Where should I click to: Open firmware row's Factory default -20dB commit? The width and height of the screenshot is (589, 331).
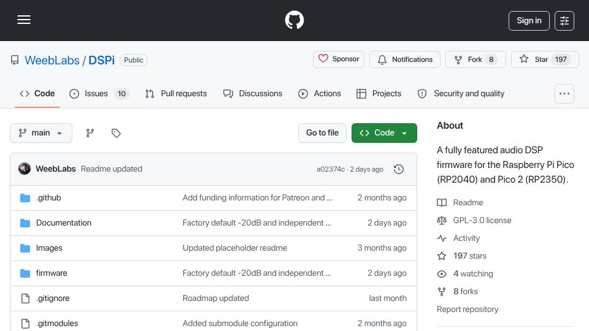tap(256, 273)
